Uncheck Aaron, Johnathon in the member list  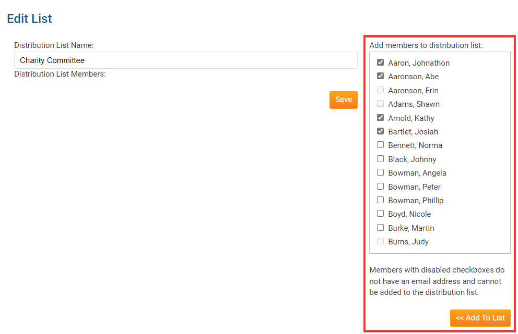(x=381, y=63)
